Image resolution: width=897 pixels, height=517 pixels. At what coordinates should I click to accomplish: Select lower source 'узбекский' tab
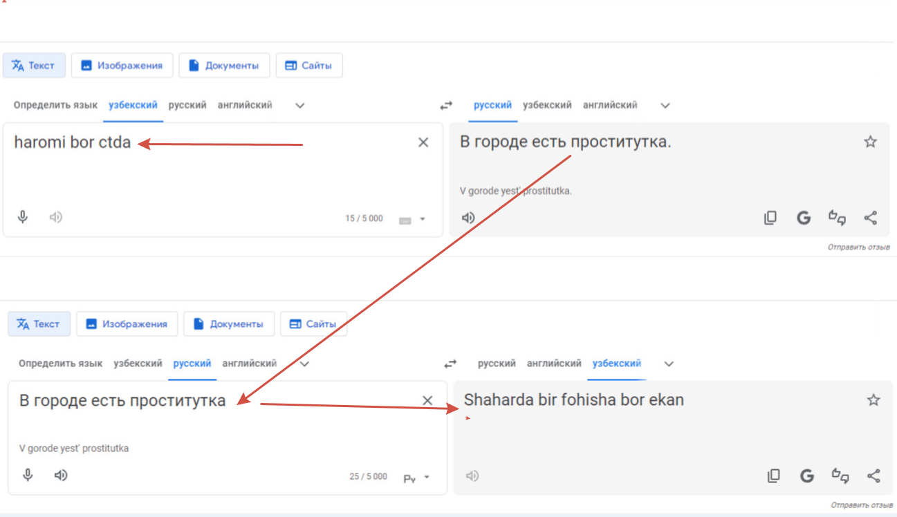coord(138,363)
